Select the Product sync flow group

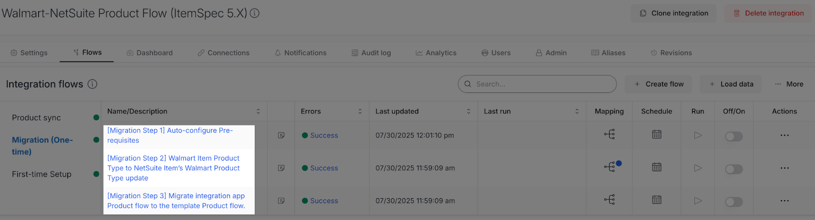click(x=36, y=117)
